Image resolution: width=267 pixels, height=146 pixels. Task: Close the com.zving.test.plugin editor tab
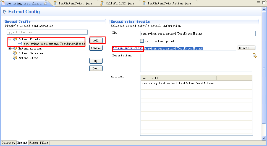pyautogui.click(x=45, y=3)
